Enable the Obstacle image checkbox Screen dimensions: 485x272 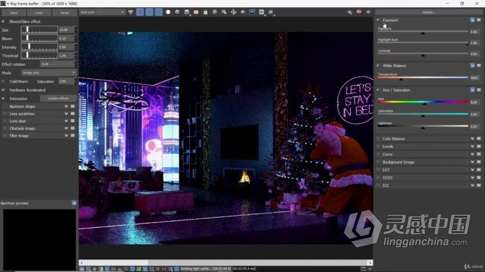[x=5, y=128]
